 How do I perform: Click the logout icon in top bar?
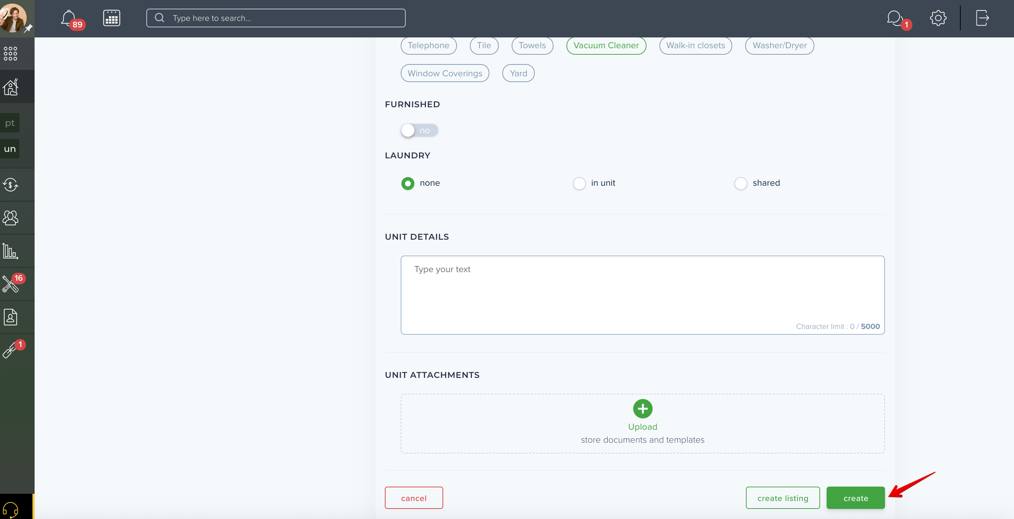982,18
